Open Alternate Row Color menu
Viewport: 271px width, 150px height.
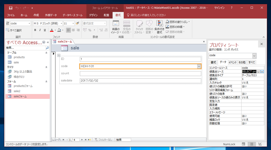click(x=127, y=27)
